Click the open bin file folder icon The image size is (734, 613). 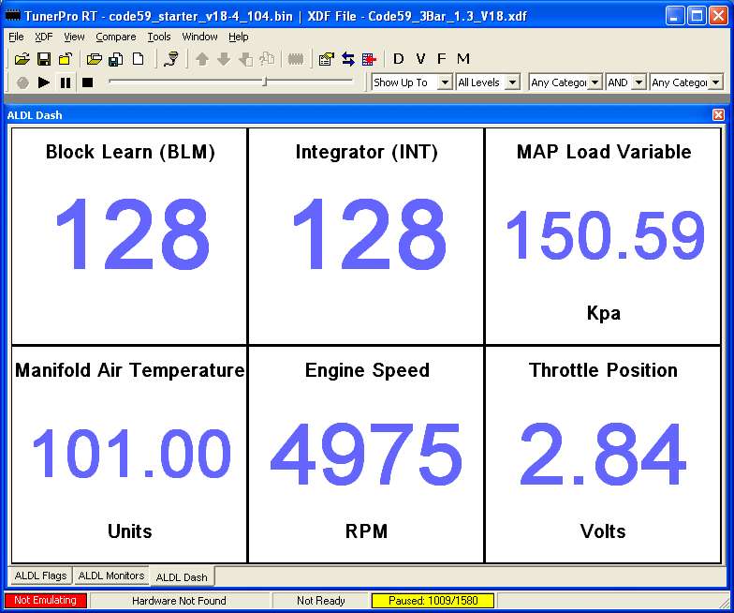(22, 59)
